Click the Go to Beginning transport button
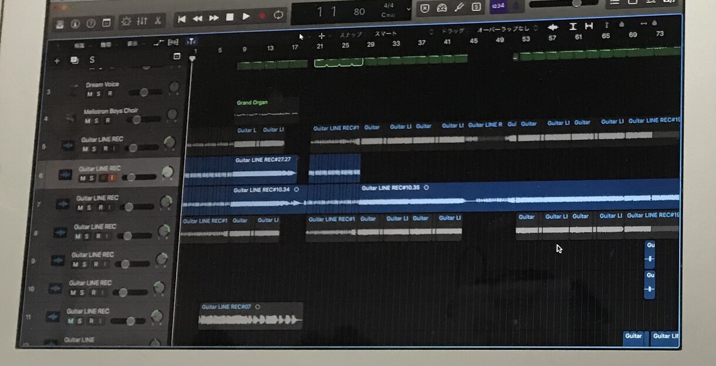The image size is (716, 366). click(182, 19)
